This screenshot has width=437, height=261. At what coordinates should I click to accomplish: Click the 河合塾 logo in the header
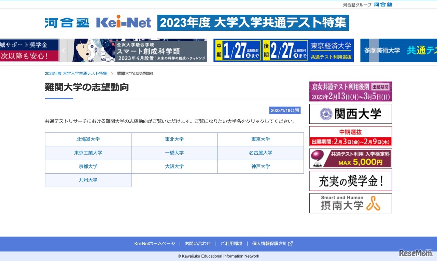coord(67,23)
